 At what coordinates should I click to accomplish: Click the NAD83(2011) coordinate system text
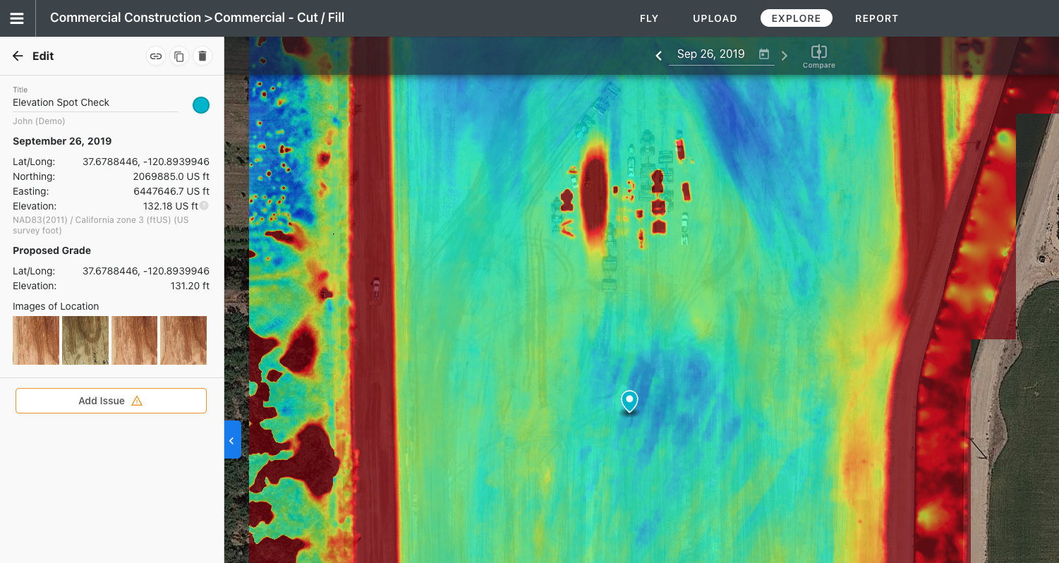pyautogui.click(x=101, y=225)
